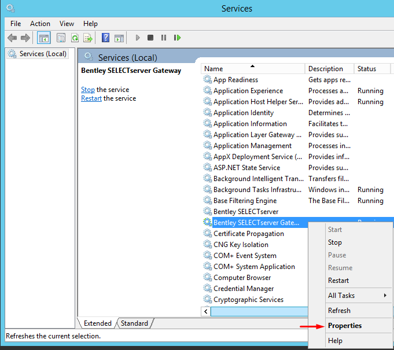Open the Help menu in menu bar
This screenshot has height=350, width=394.
90,24
